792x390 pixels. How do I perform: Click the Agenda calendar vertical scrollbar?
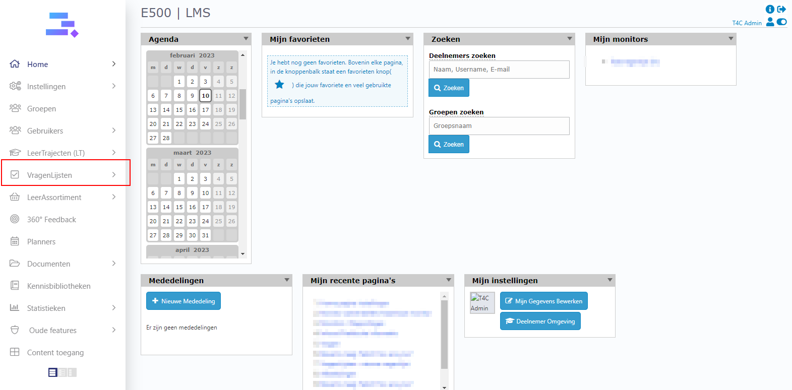[242, 104]
